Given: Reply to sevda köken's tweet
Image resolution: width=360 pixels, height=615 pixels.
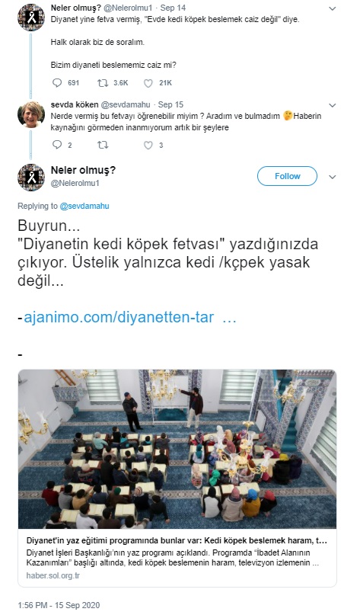Looking at the screenshot, I should pos(57,145).
